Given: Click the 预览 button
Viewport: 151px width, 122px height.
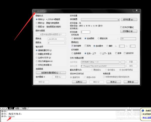Looking at the screenshot, I should click(x=42, y=82).
